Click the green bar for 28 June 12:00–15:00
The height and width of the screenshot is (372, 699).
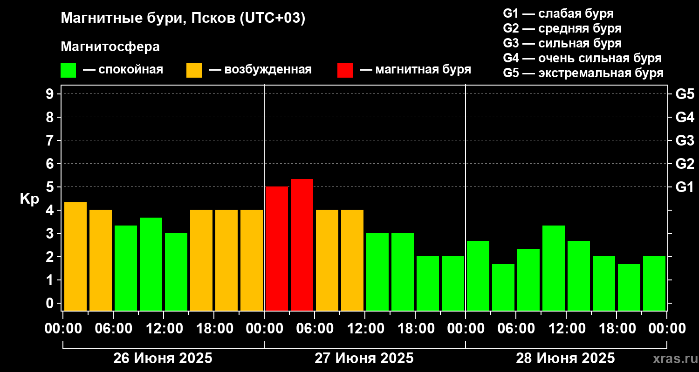click(x=579, y=276)
